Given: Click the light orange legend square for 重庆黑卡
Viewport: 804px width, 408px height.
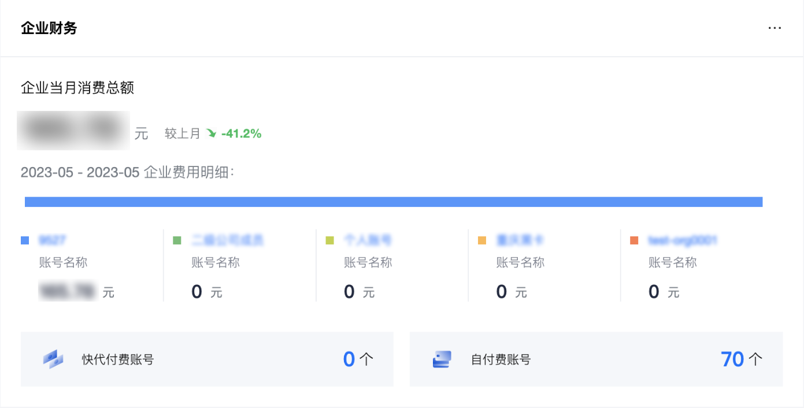Looking at the screenshot, I should [482, 240].
